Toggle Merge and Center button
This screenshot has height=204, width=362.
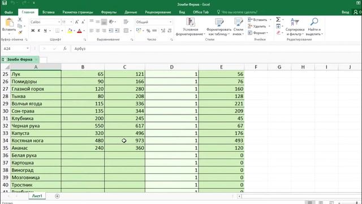126,31
